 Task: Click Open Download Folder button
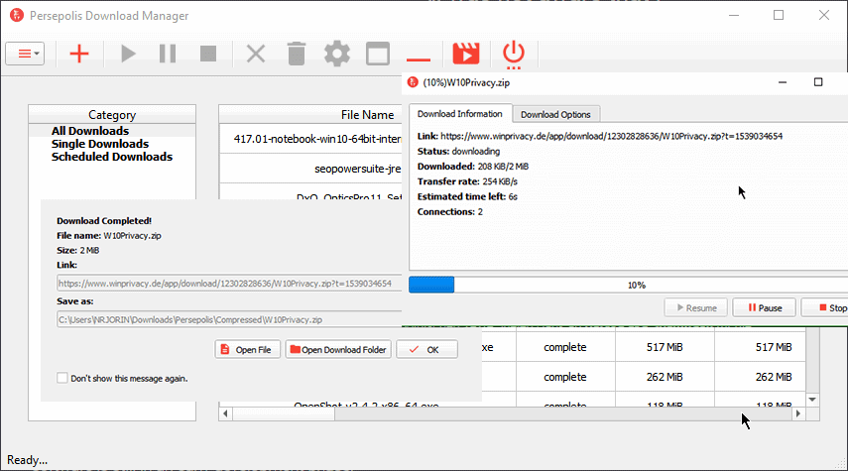pos(338,350)
